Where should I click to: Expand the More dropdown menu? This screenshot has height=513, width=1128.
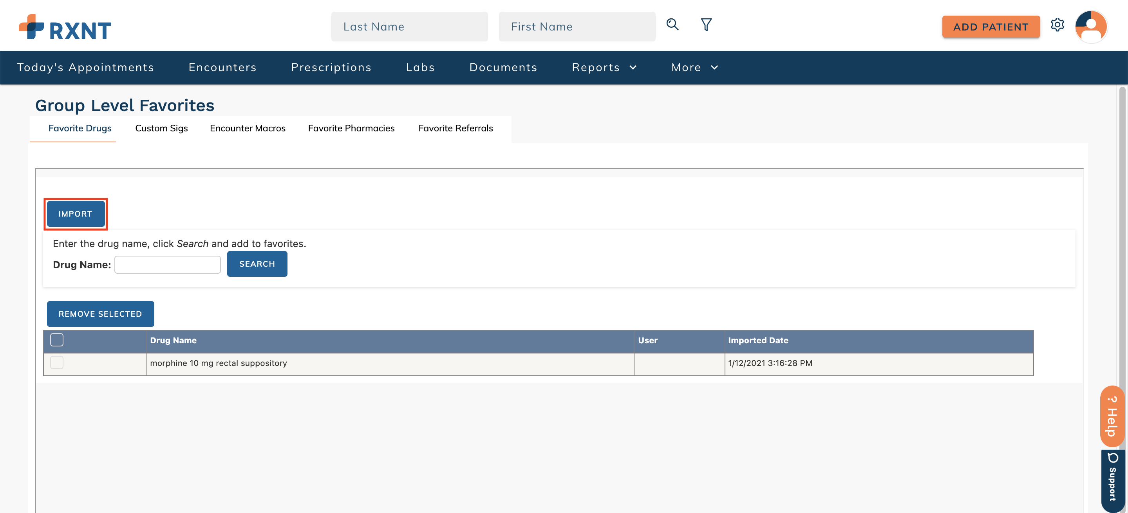tap(694, 67)
